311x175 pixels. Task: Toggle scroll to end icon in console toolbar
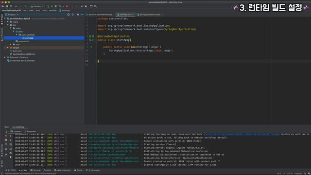(11, 149)
